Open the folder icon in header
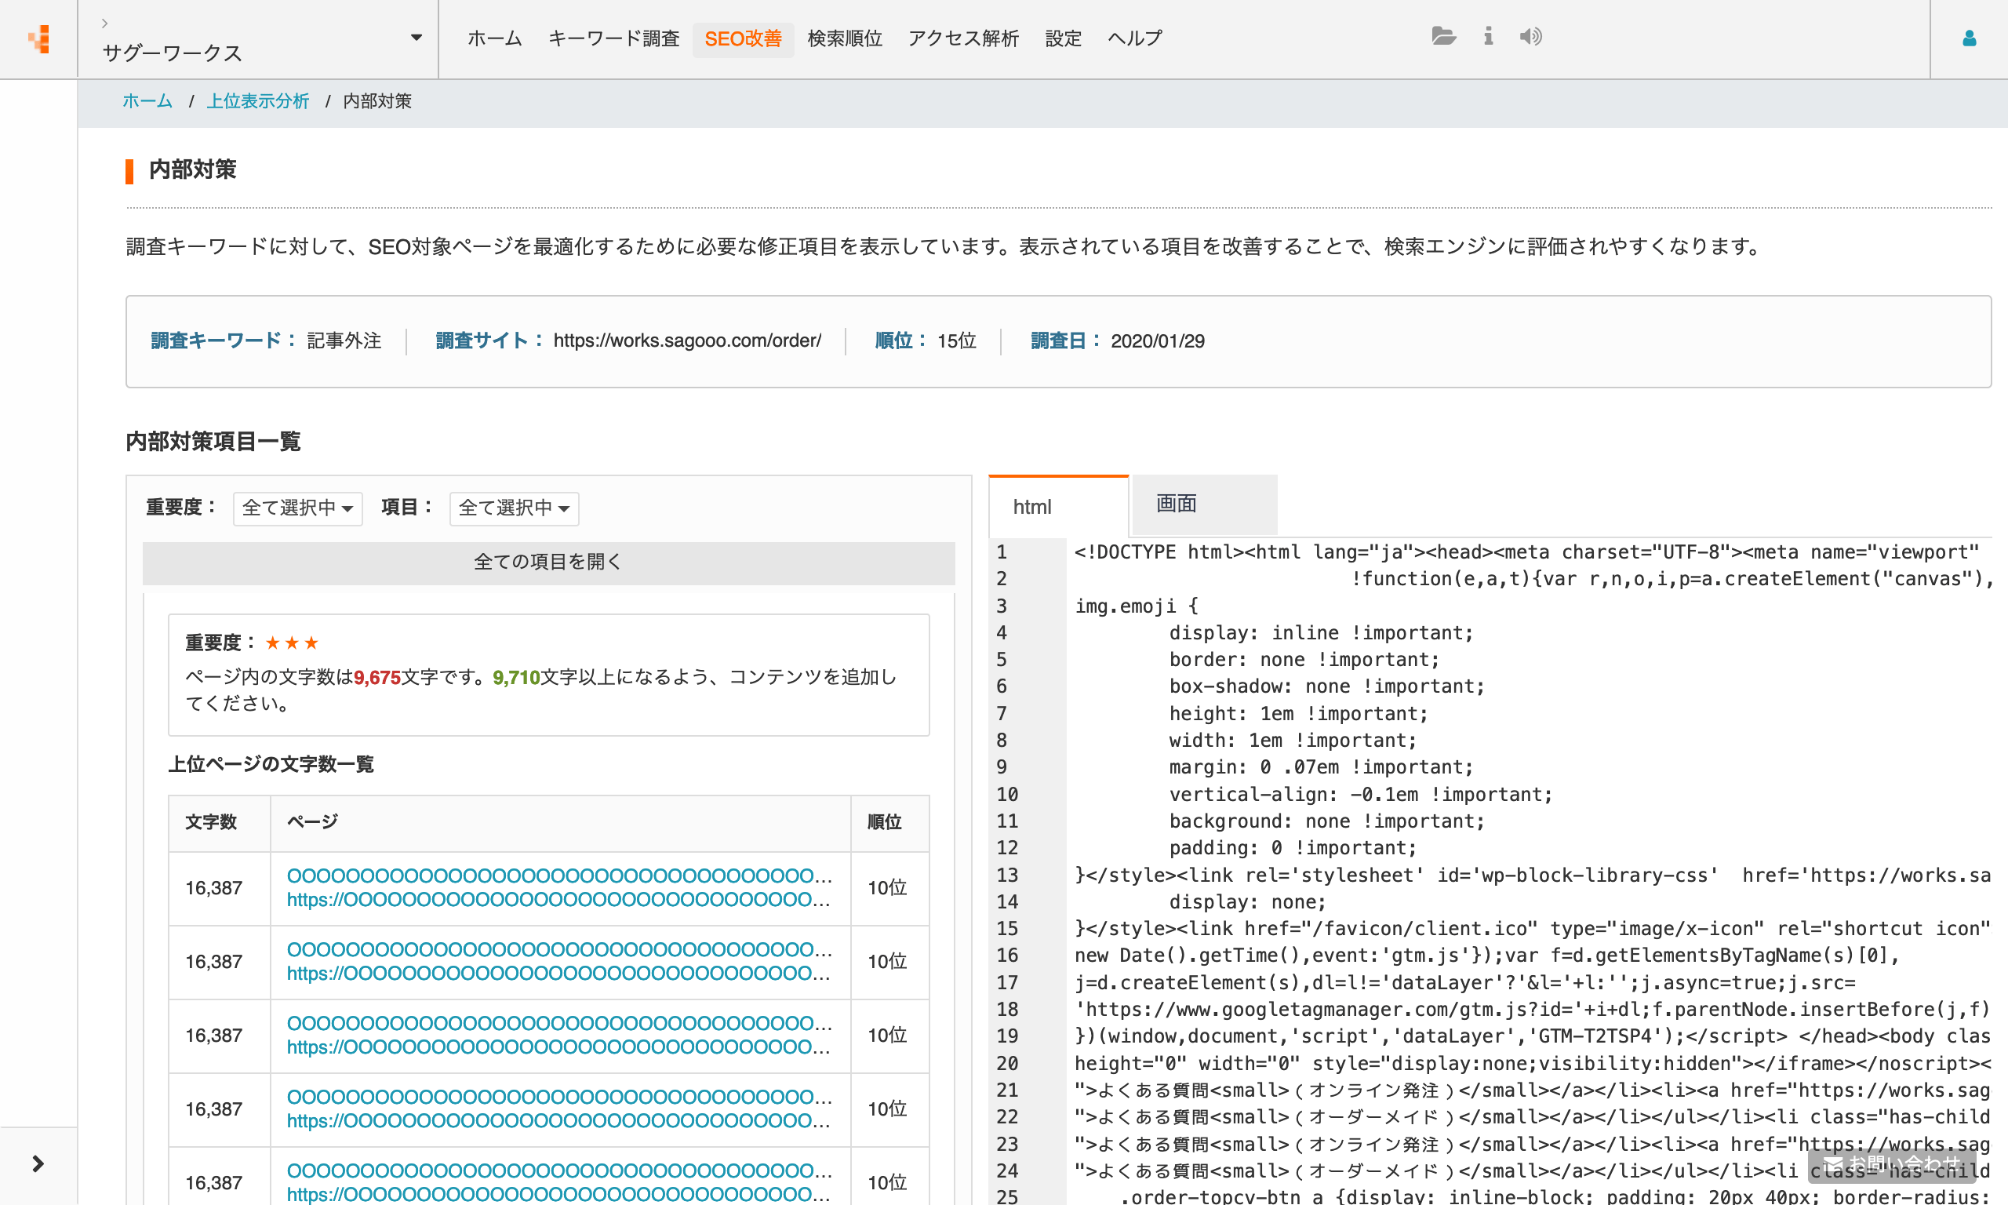 coord(1443,37)
